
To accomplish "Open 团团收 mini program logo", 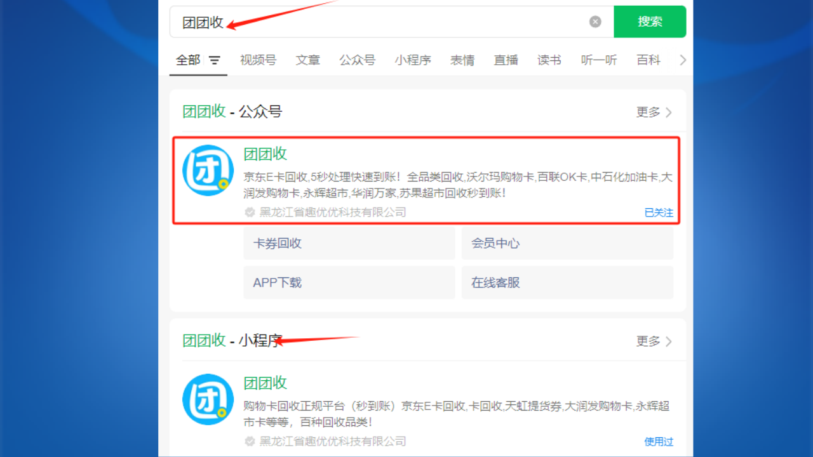I will coord(208,399).
